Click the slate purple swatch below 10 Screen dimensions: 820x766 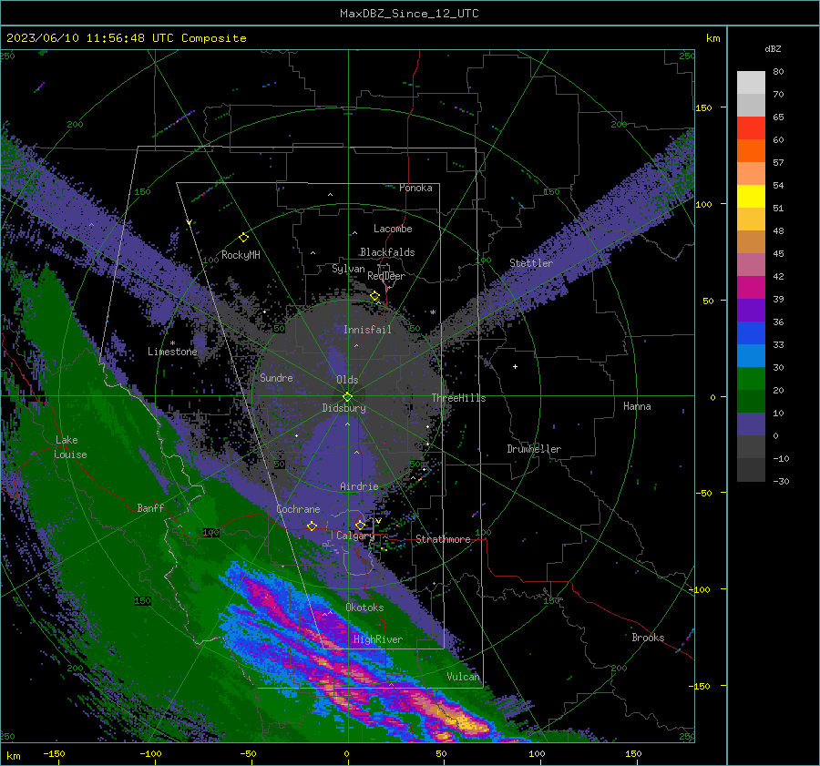click(751, 424)
